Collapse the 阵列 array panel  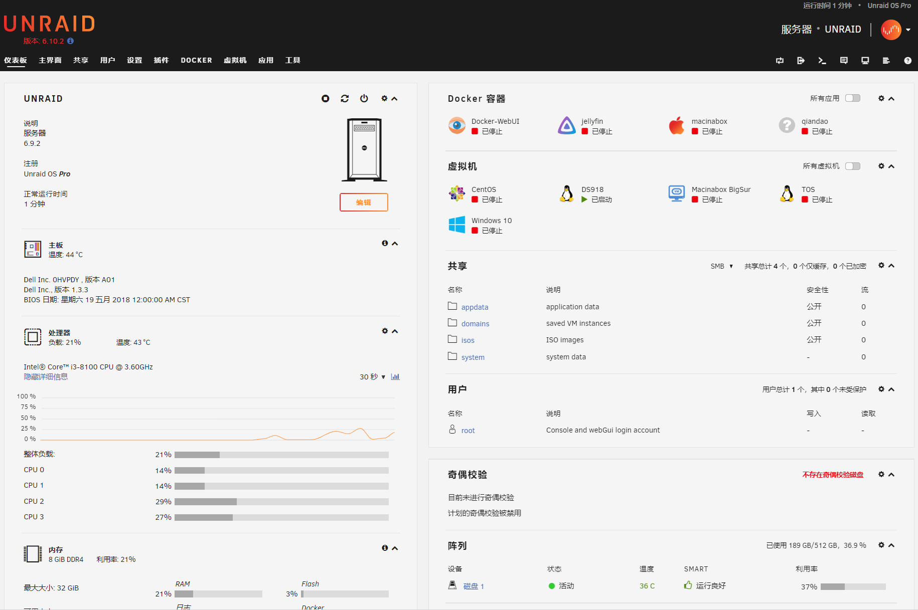point(891,545)
